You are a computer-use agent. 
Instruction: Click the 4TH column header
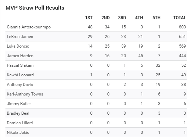pyautogui.click(x=139, y=18)
